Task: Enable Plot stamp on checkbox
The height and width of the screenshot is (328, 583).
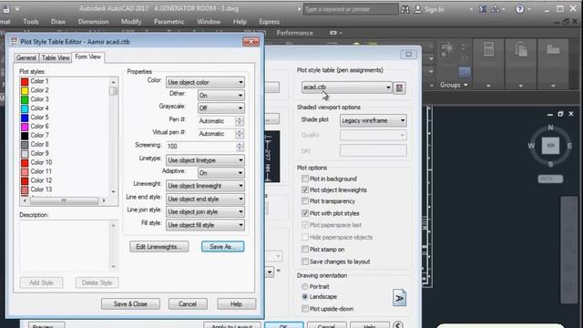Action: (305, 249)
